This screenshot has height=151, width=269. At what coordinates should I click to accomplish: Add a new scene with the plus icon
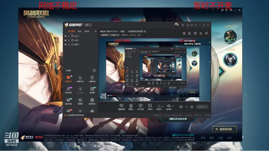[x=95, y=31]
